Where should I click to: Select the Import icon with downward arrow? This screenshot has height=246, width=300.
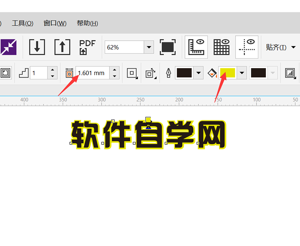[x=37, y=47]
